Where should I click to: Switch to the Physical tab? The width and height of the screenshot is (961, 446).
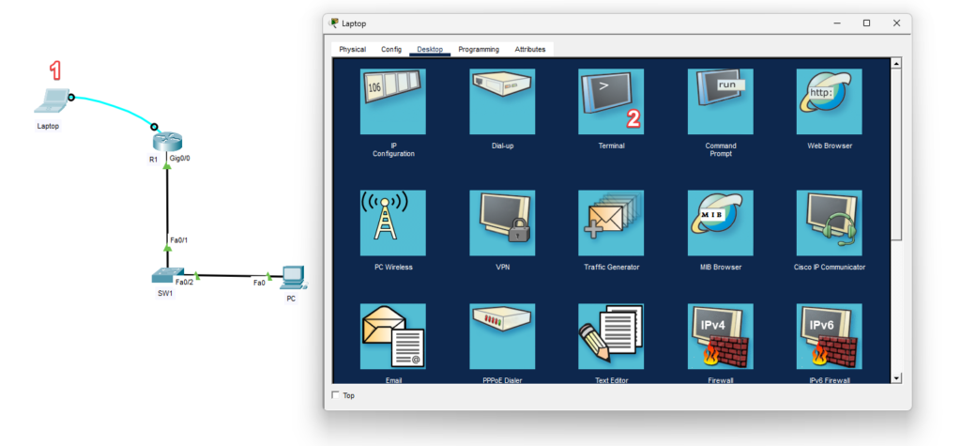point(352,49)
